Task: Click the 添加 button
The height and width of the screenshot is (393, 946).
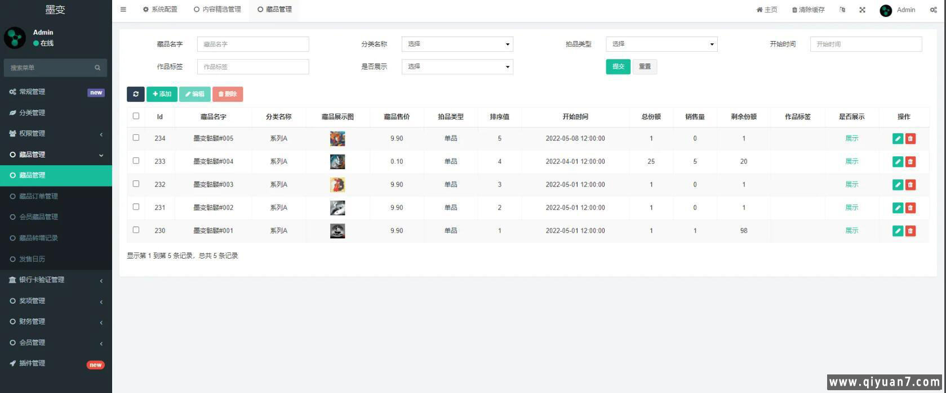Action: pos(162,94)
